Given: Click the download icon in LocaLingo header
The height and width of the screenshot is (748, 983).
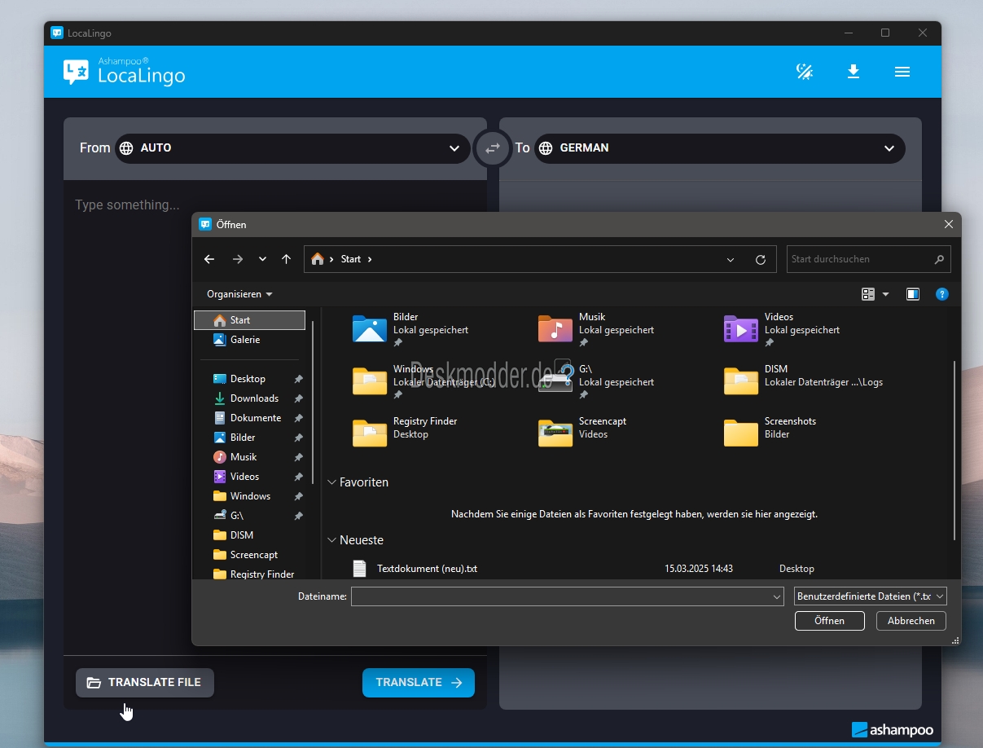Looking at the screenshot, I should coord(854,72).
